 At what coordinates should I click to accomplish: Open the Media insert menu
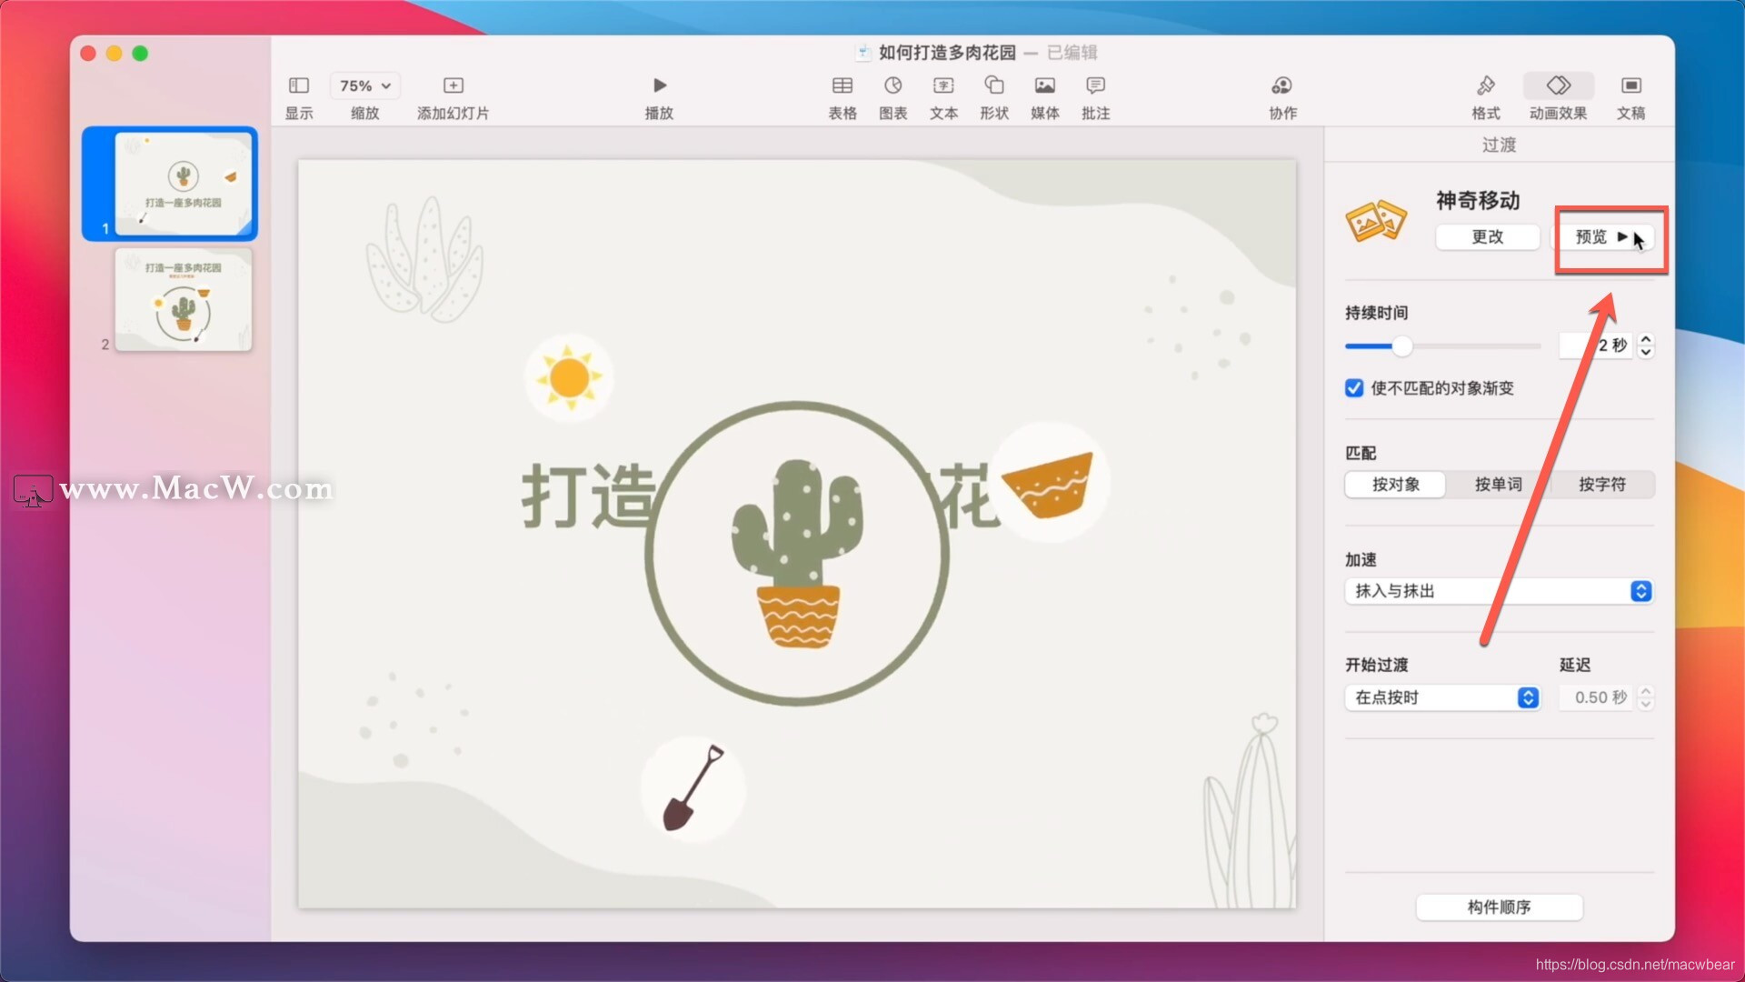tap(1044, 85)
